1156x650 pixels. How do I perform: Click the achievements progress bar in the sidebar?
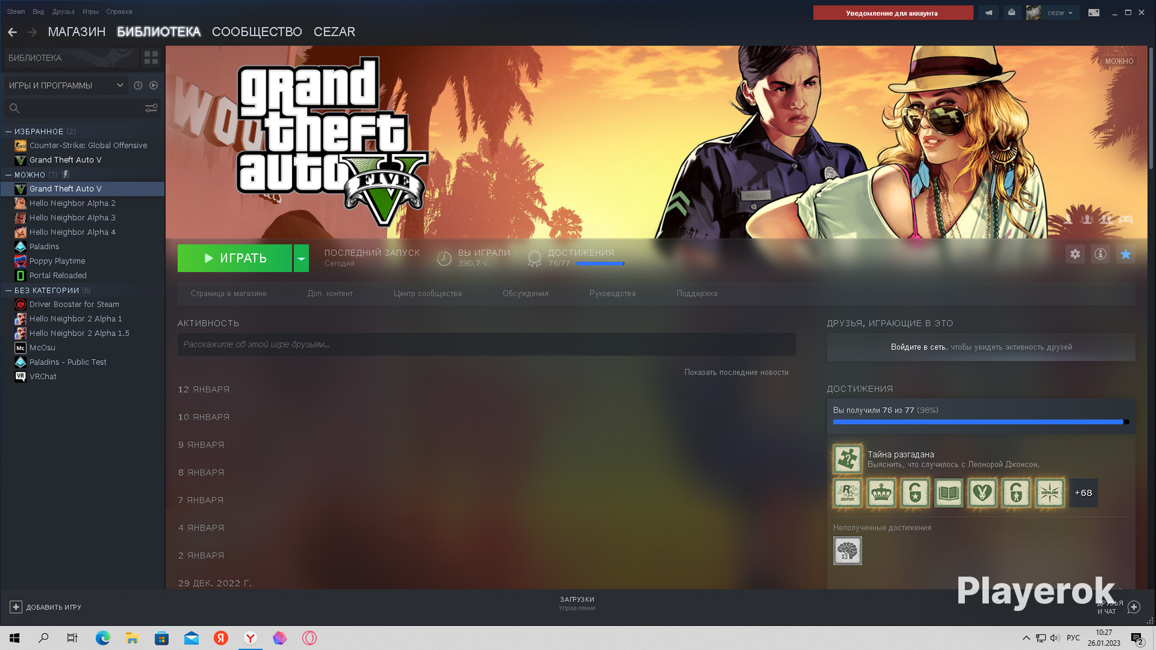(x=981, y=422)
